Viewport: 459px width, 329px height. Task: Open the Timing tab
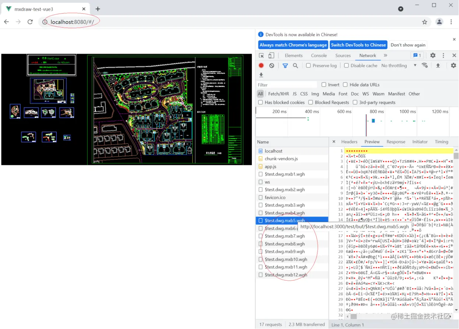[441, 142]
